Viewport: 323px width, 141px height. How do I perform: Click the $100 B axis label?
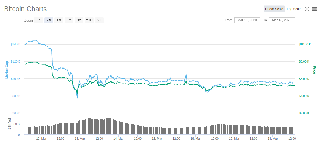click(15, 79)
